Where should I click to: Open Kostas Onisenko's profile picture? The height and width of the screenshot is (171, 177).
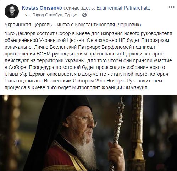click(x=12, y=11)
